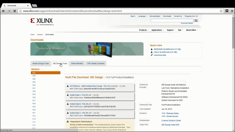Image resolution: width=235 pixels, height=132 pixels.
Task: Click download icon for Install Data B
Action: click(x=68, y=104)
